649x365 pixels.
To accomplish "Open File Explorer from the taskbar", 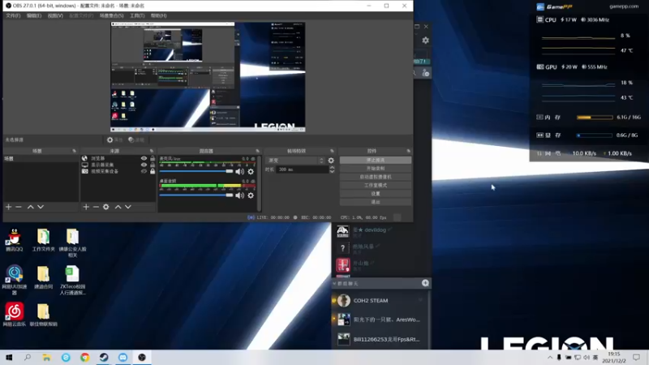I will (x=47, y=357).
